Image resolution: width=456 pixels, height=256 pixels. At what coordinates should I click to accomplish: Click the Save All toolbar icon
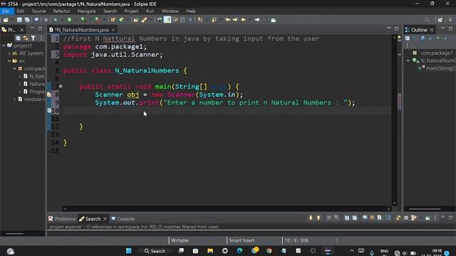tap(27, 20)
